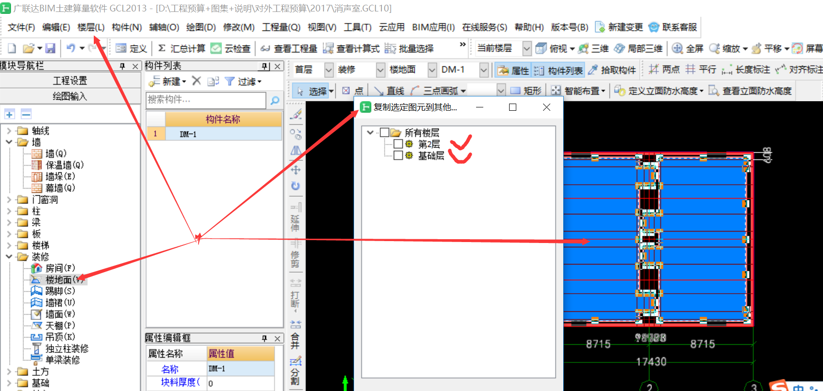Check the 所有楼层 all floors checkbox
Image resolution: width=823 pixels, height=391 pixels.
[x=384, y=132]
